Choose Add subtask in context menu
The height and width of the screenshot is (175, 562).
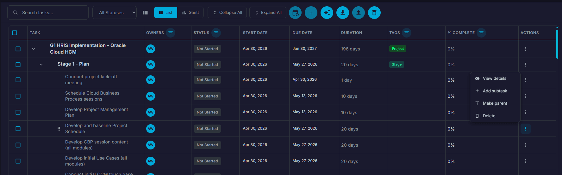click(x=495, y=91)
